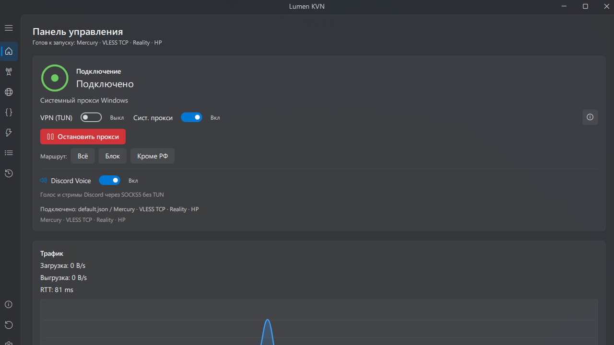Select the Кроме РФ route button
Image resolution: width=614 pixels, height=345 pixels.
[153, 156]
